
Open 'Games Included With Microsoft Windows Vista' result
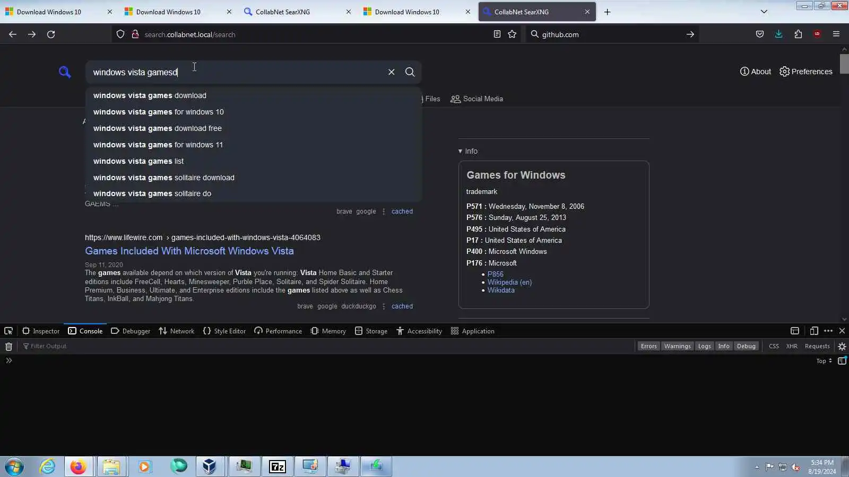(x=189, y=251)
